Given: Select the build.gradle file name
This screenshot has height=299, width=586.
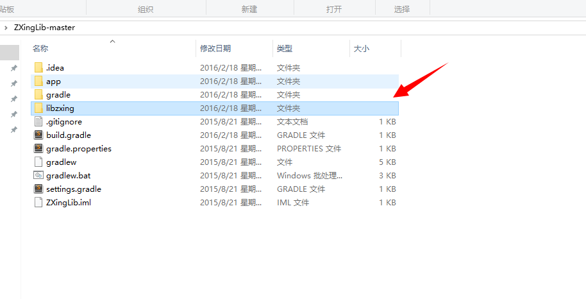Looking at the screenshot, I should [69, 135].
